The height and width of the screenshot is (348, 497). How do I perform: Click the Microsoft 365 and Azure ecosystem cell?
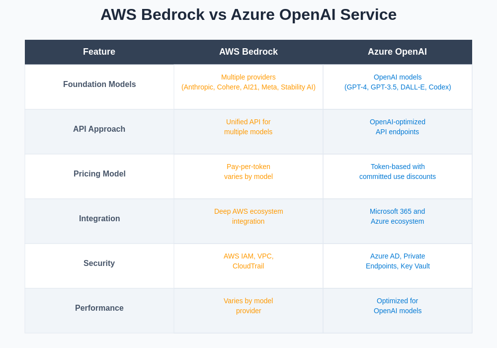398,217
